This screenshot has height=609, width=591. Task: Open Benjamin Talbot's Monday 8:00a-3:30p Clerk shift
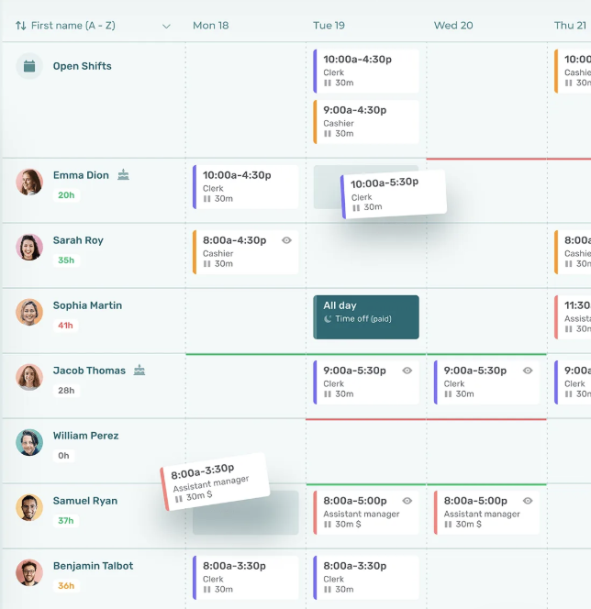coord(246,578)
